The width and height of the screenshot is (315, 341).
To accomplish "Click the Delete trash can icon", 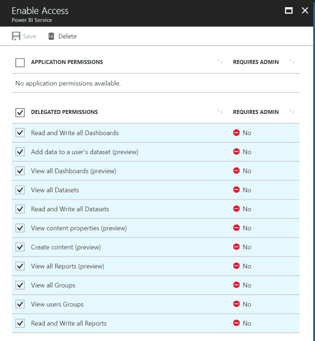I will point(51,36).
